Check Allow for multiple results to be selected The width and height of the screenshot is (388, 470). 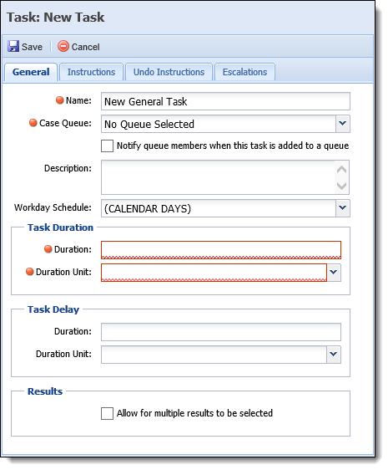[107, 413]
